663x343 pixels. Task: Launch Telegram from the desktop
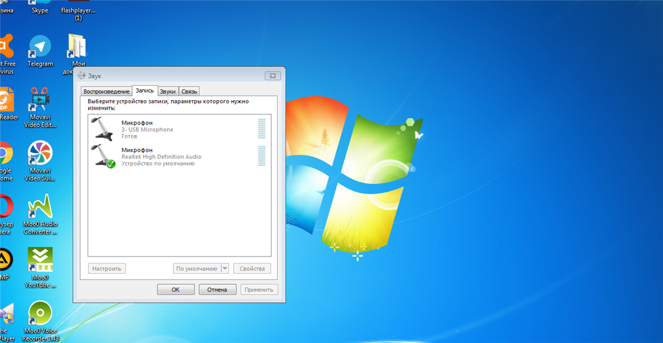[x=40, y=52]
